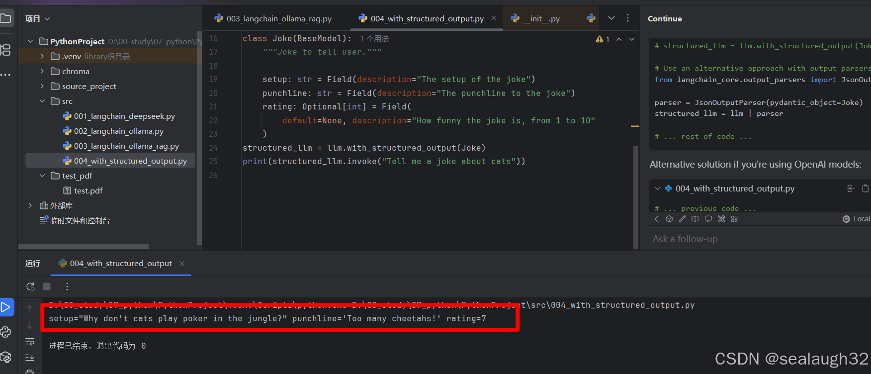Switch to the __init__.py editor tab
The image size is (871, 374).
coord(541,19)
